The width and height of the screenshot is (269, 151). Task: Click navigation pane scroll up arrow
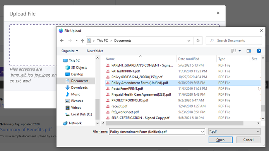(x=98, y=58)
